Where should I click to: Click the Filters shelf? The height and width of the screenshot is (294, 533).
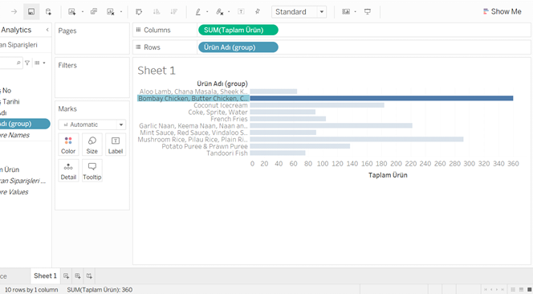click(92, 78)
